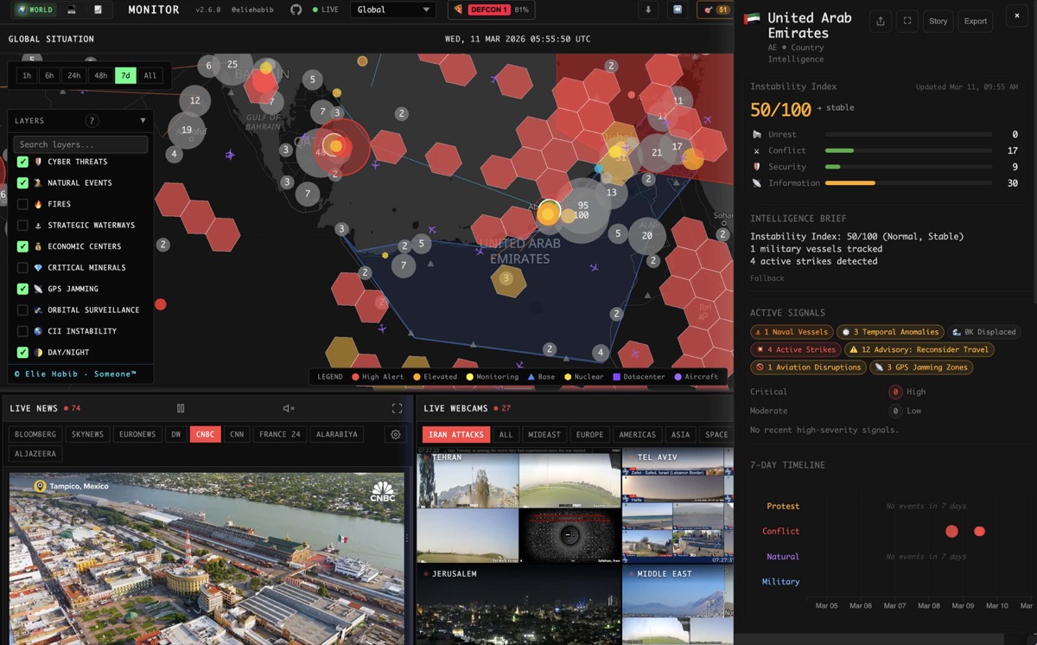Switch to the ALJAZEERA news tab

[x=35, y=453]
